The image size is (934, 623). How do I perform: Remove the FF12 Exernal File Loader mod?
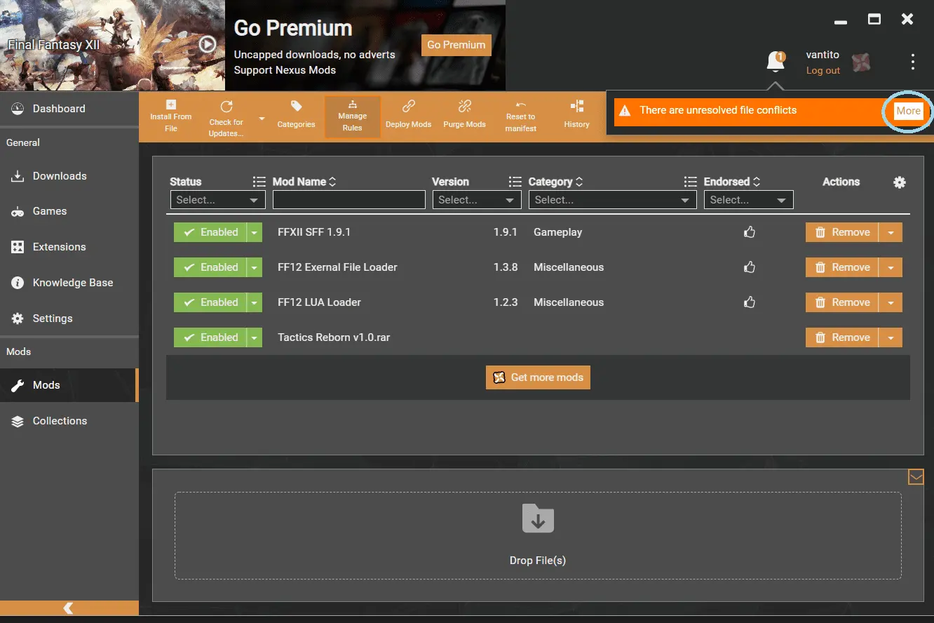pos(842,267)
